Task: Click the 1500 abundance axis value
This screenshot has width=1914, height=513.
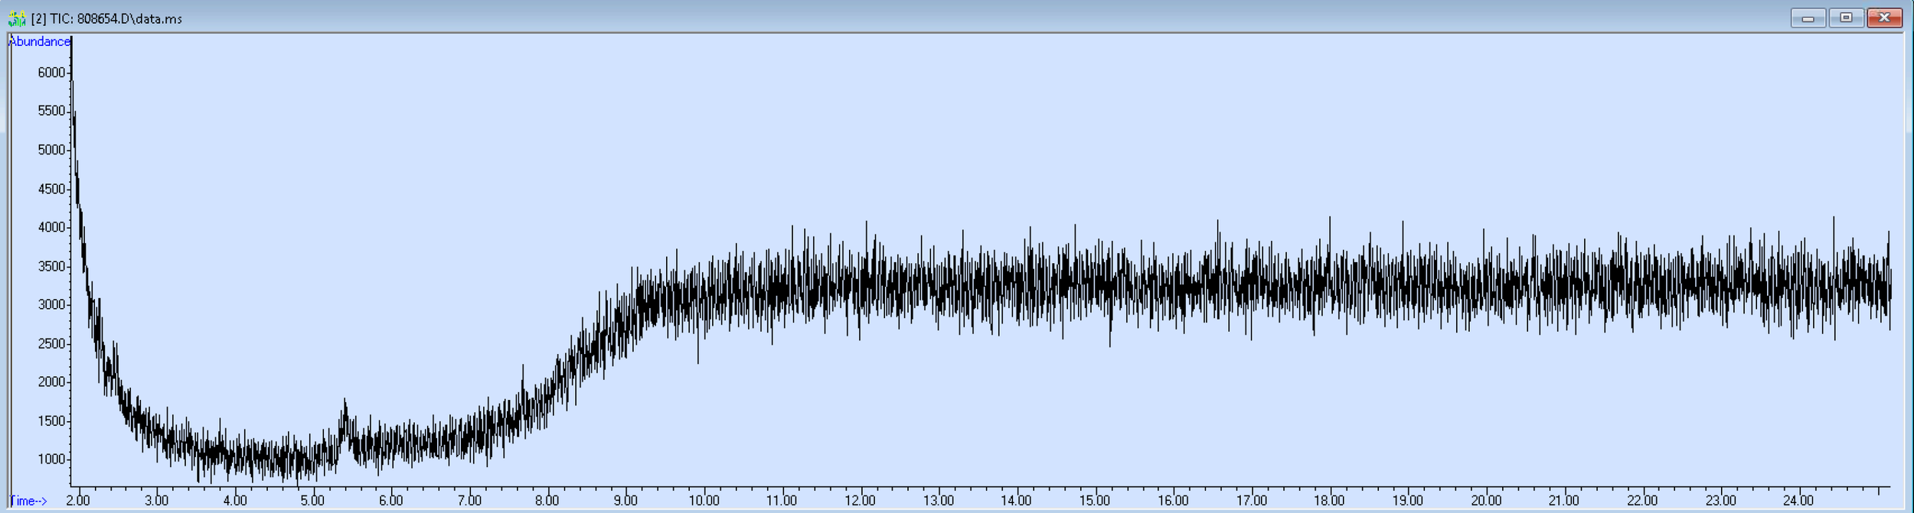Action: [x=51, y=420]
